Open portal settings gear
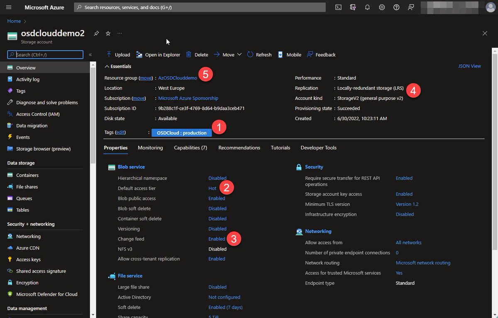The image size is (498, 318). (382, 7)
